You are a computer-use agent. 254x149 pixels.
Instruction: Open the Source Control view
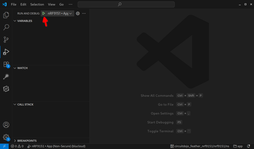(x=6, y=40)
